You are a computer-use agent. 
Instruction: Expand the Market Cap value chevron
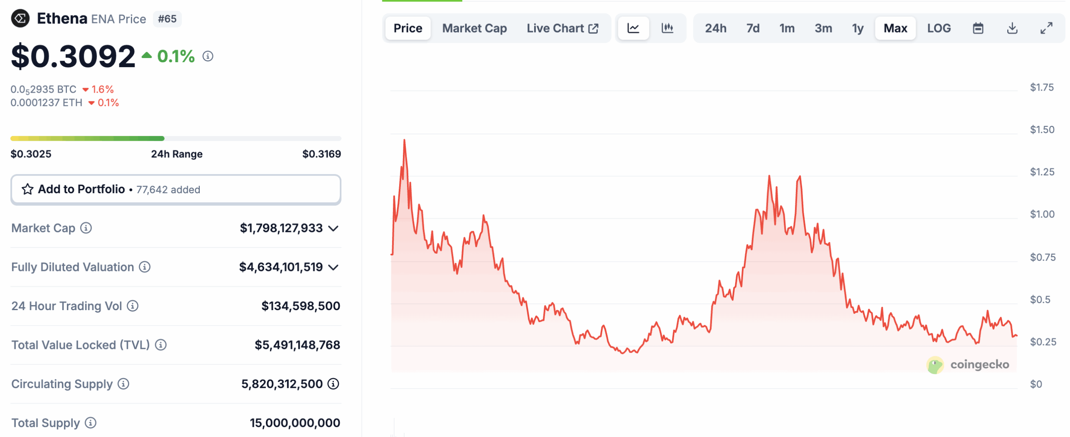[333, 228]
